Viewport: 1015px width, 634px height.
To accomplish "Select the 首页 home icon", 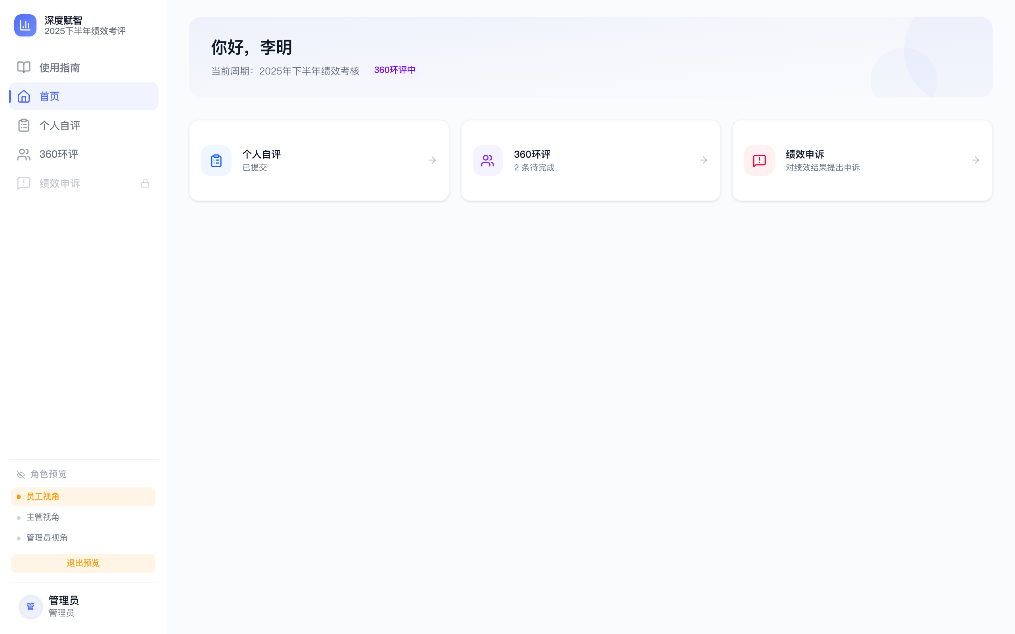I will [x=23, y=96].
